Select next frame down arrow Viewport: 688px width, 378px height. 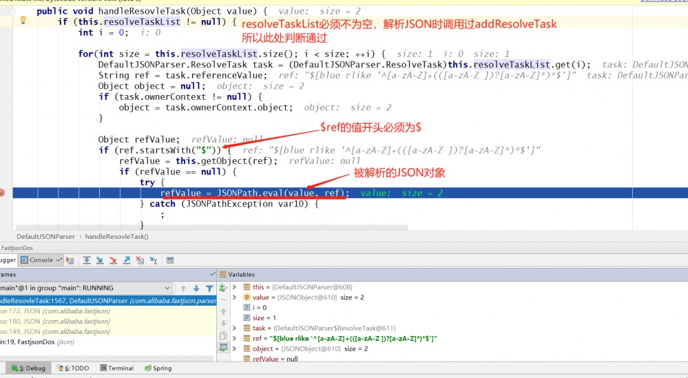[196, 288]
